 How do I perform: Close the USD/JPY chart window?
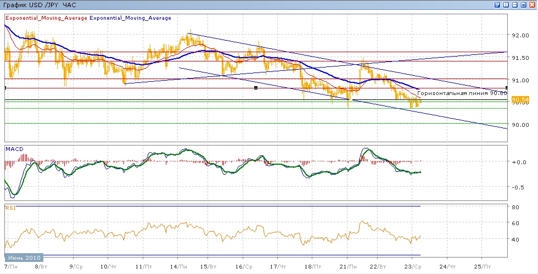533,4
